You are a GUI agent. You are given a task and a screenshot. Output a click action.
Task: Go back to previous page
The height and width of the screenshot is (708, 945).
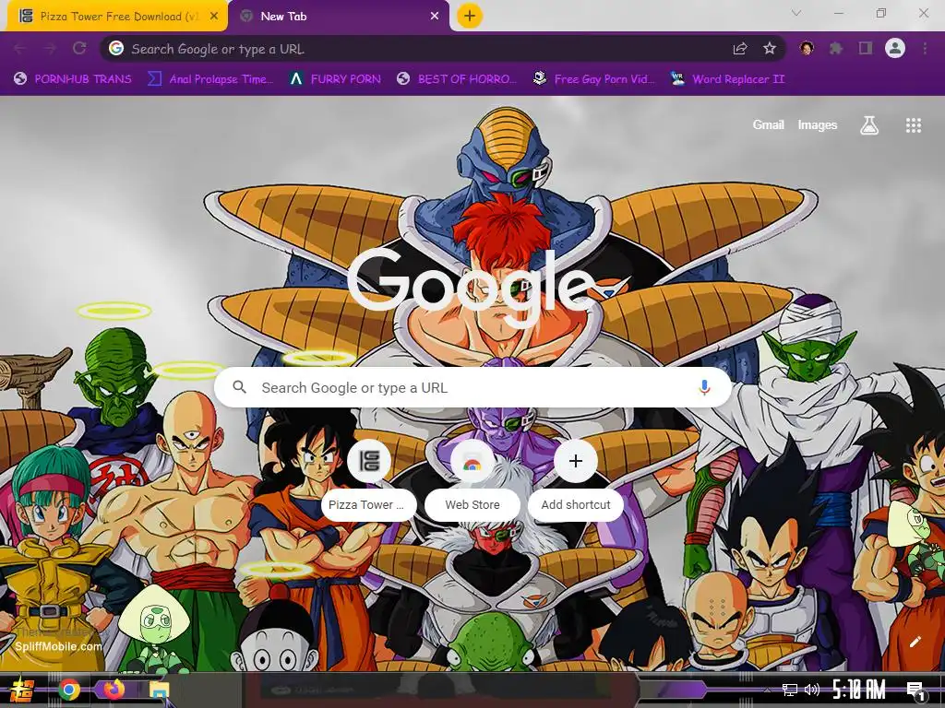click(x=19, y=49)
